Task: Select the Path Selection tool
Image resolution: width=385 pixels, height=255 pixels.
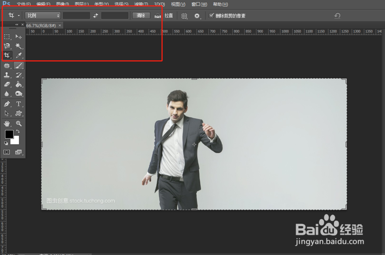Action: click(7, 113)
